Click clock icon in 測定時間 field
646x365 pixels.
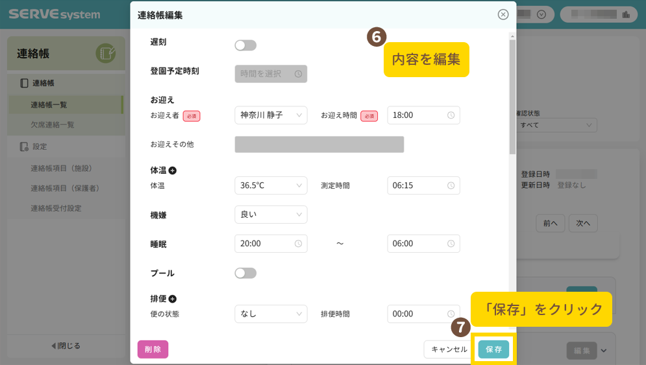(451, 185)
